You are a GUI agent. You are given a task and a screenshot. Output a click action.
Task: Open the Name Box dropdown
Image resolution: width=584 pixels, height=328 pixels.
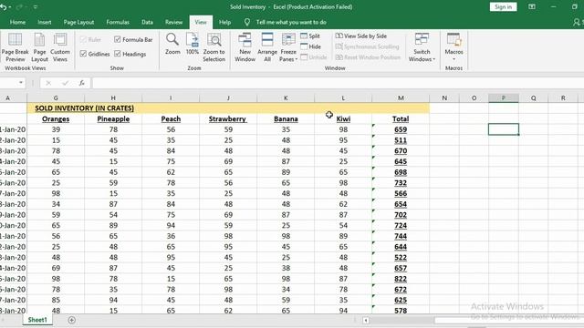coord(21,83)
